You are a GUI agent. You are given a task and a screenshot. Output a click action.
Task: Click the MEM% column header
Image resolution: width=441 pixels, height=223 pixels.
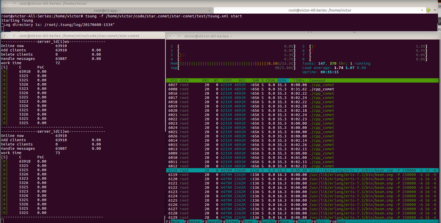click(x=282, y=81)
